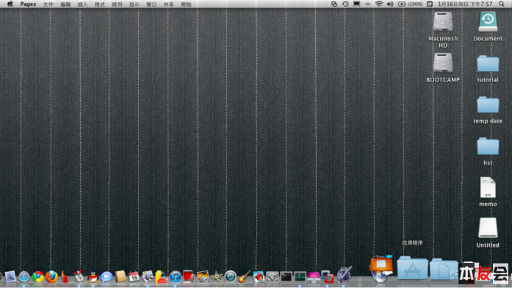Click the sync status menu bar icon
The image size is (512, 288).
[x=333, y=4]
